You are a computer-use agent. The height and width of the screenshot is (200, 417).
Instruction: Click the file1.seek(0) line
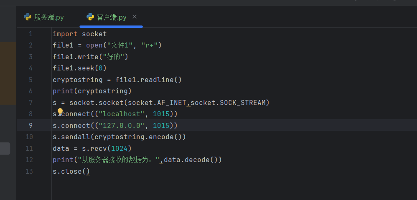point(79,68)
